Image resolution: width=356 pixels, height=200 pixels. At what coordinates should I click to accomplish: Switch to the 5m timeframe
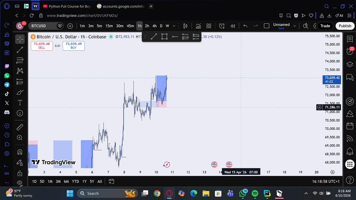tap(99, 26)
